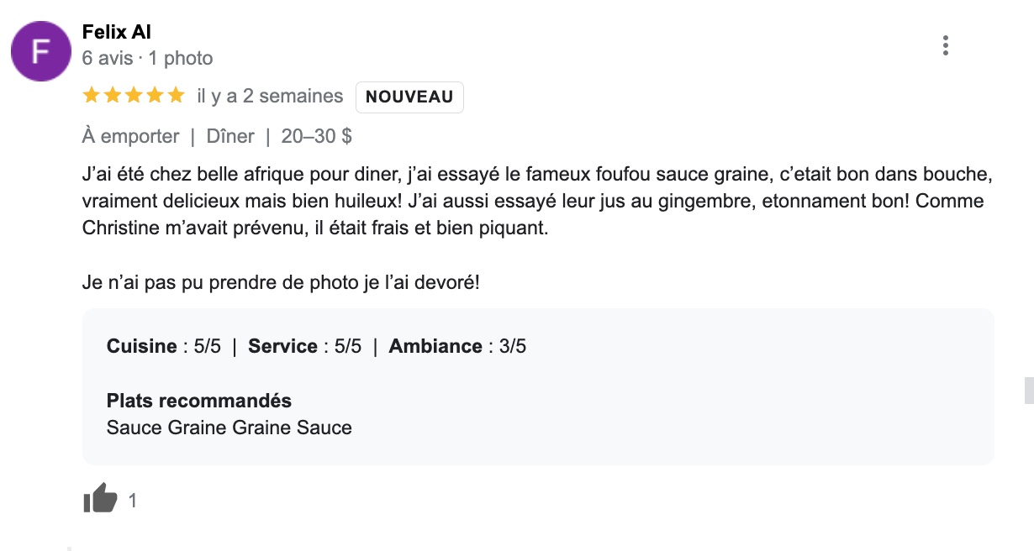Click the '20–30 $' price range
The height and width of the screenshot is (551, 1034).
pyautogui.click(x=317, y=136)
